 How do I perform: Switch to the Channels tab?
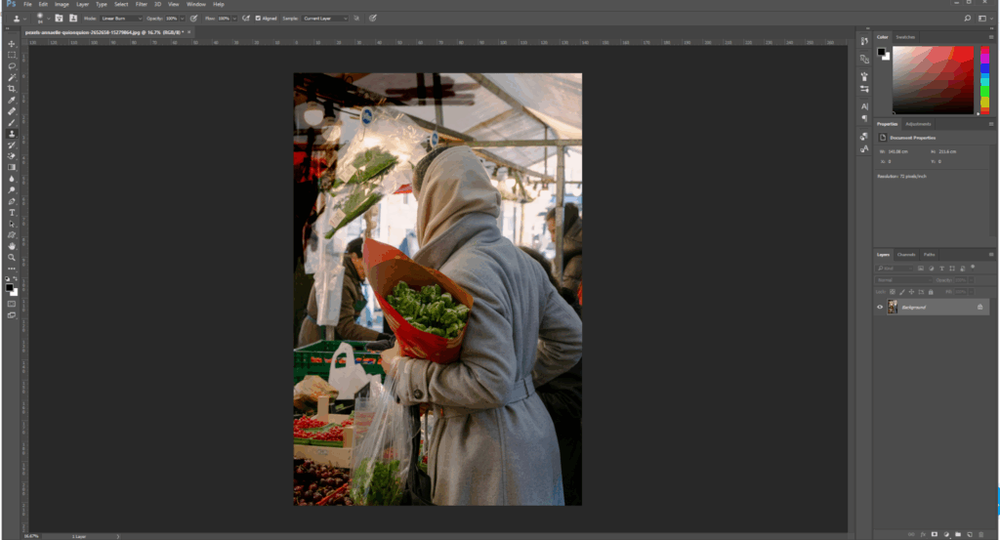click(x=906, y=255)
